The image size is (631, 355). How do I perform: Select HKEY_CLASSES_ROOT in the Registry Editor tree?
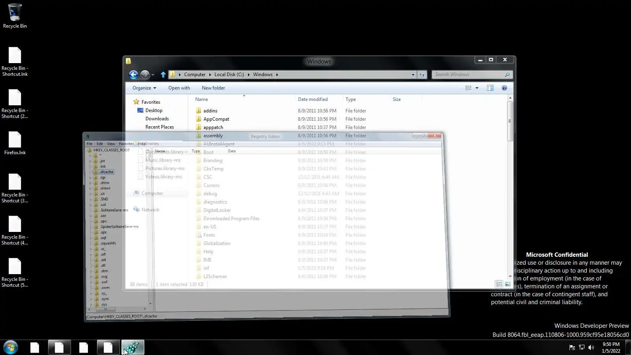pos(112,150)
